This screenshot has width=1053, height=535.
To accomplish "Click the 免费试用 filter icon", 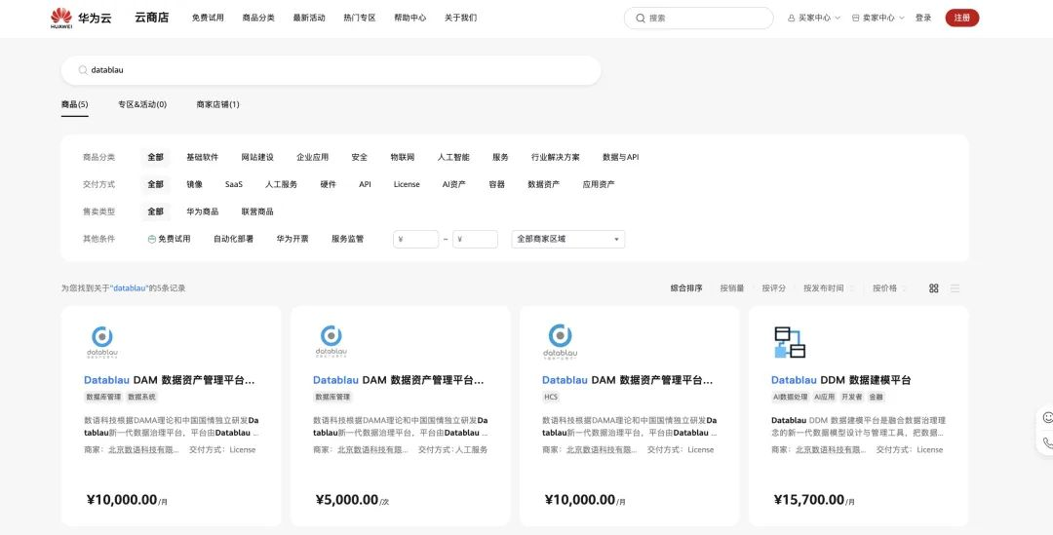I will pyautogui.click(x=152, y=239).
